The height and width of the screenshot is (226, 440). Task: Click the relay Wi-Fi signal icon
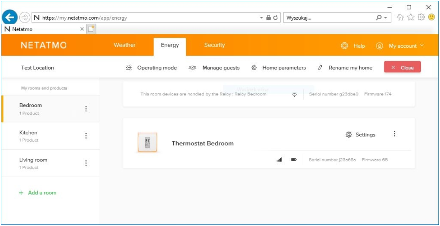tap(294, 95)
